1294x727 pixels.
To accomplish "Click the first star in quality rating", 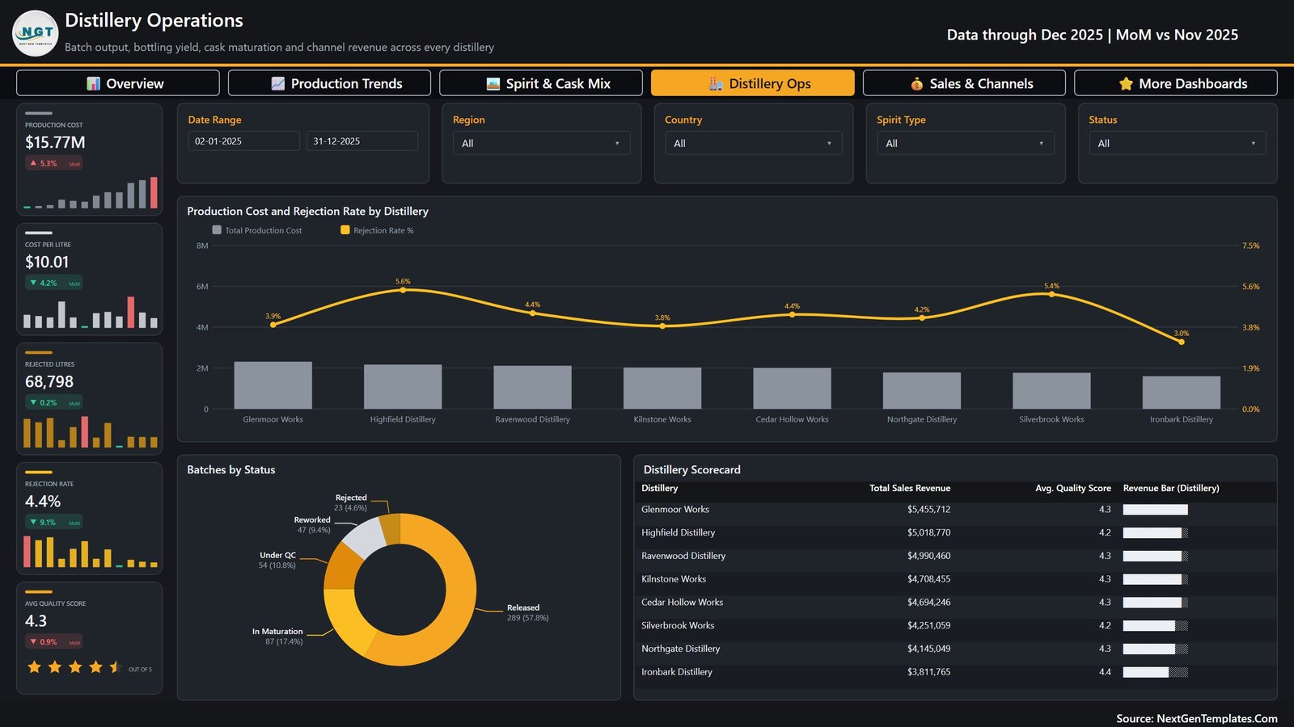I will [34, 666].
